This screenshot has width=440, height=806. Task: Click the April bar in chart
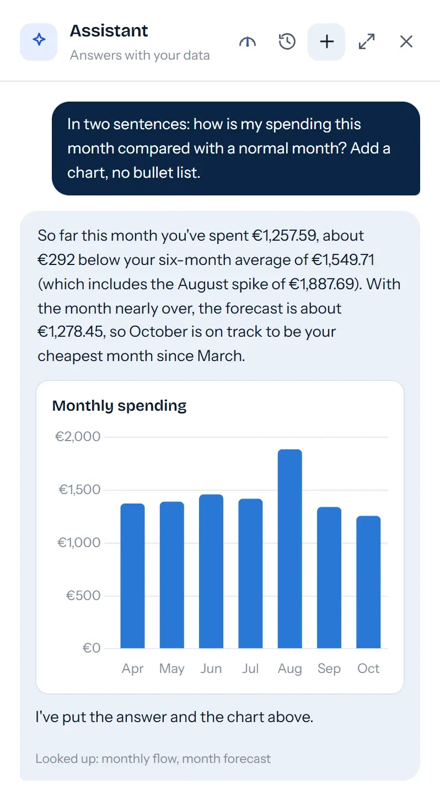click(132, 576)
